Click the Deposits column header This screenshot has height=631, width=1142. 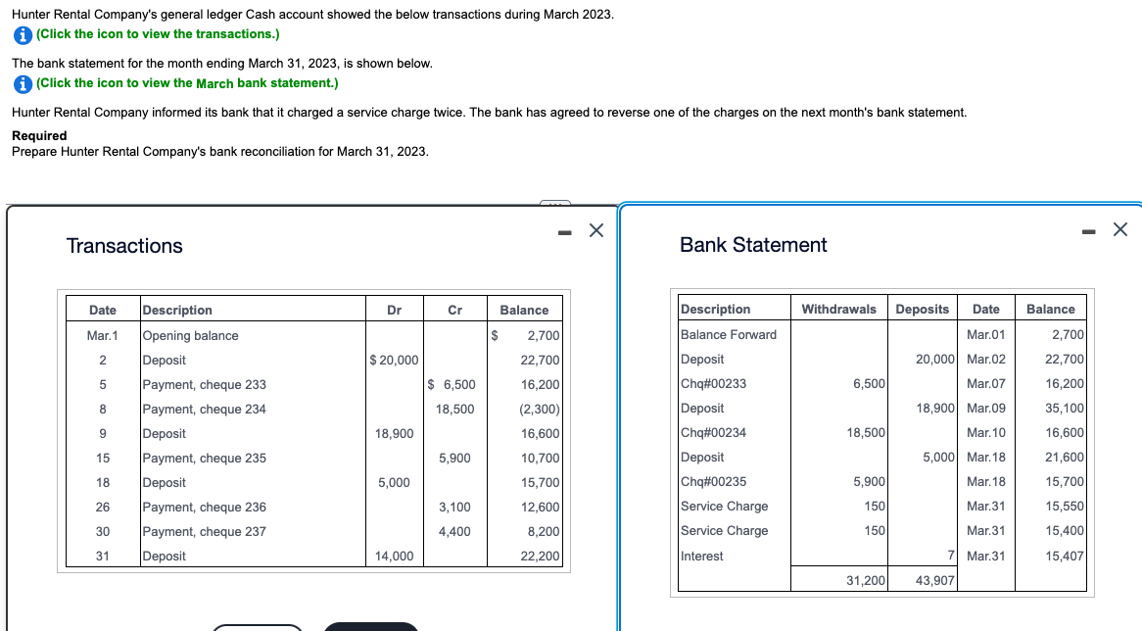pos(922,310)
